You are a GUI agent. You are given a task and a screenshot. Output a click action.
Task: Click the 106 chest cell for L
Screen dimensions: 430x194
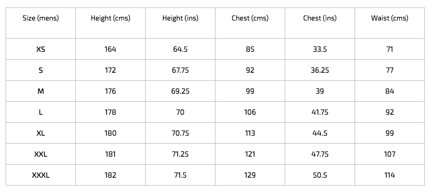[250, 112]
